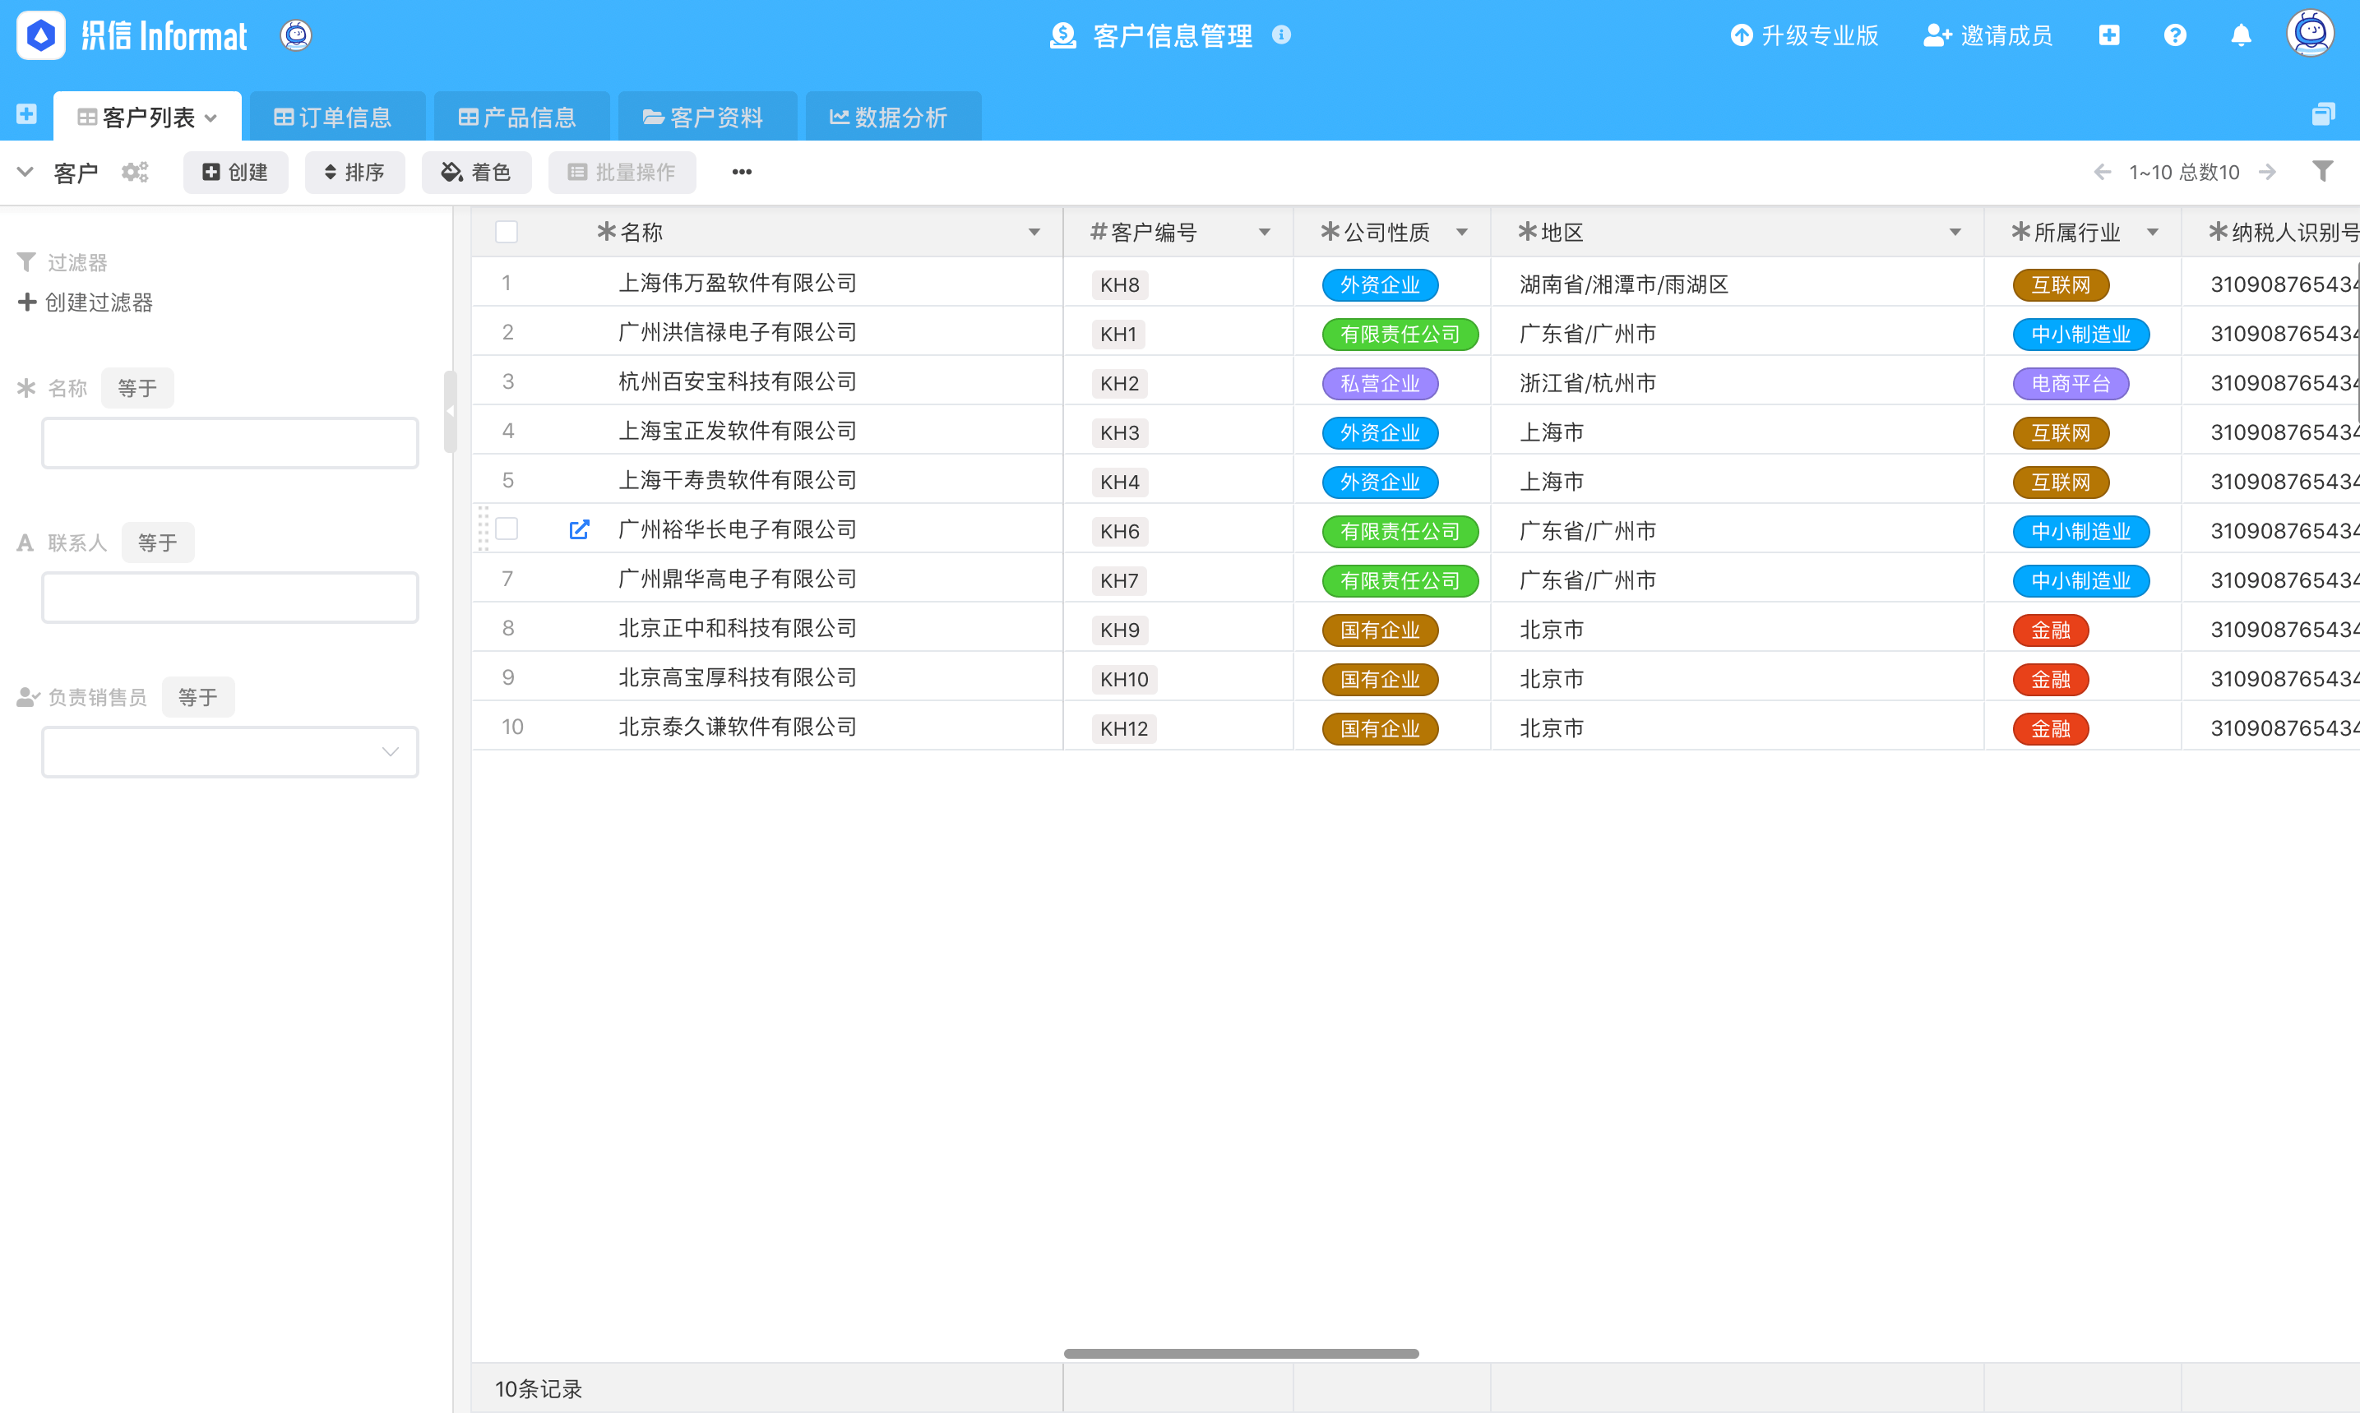Click the new page plus icon below the logo
2360x1413 pixels.
[x=25, y=113]
